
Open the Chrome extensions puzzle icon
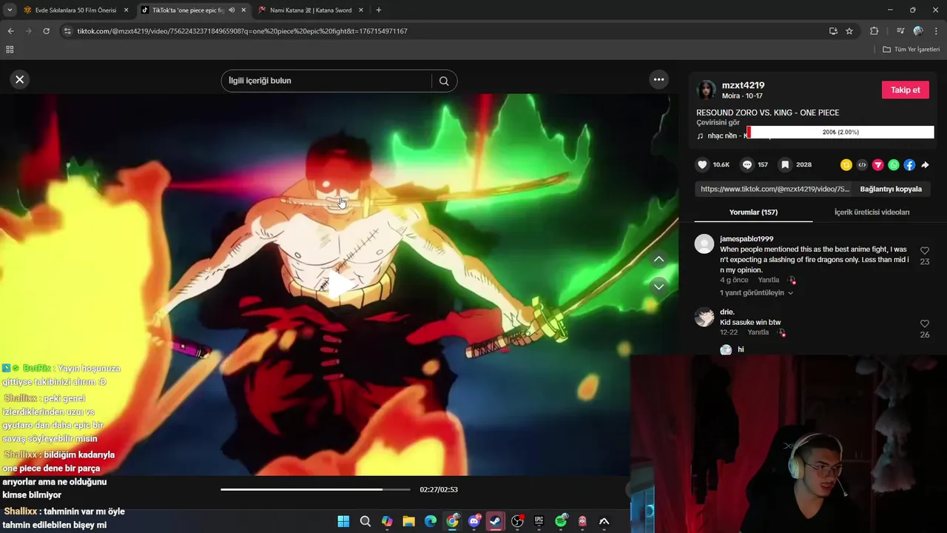(874, 31)
